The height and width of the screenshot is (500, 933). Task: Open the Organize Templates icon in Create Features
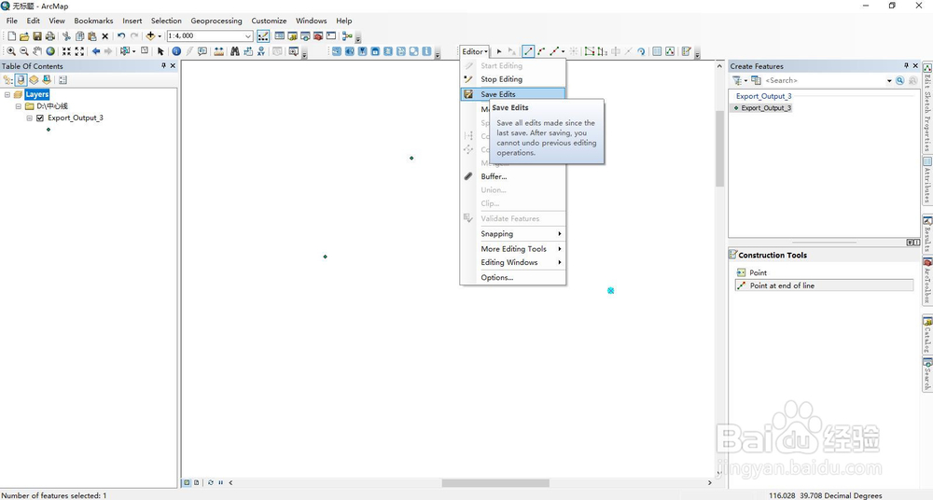pyautogui.click(x=756, y=80)
